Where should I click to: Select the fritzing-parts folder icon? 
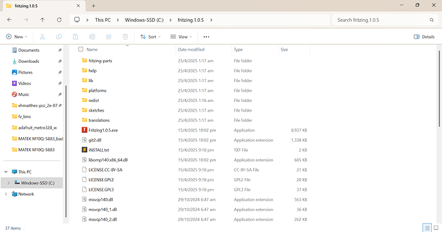85,61
